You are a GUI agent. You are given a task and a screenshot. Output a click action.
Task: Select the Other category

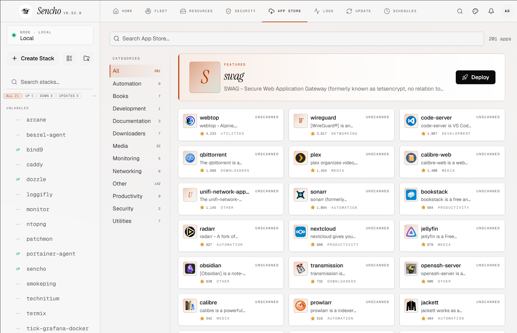[x=137, y=184]
